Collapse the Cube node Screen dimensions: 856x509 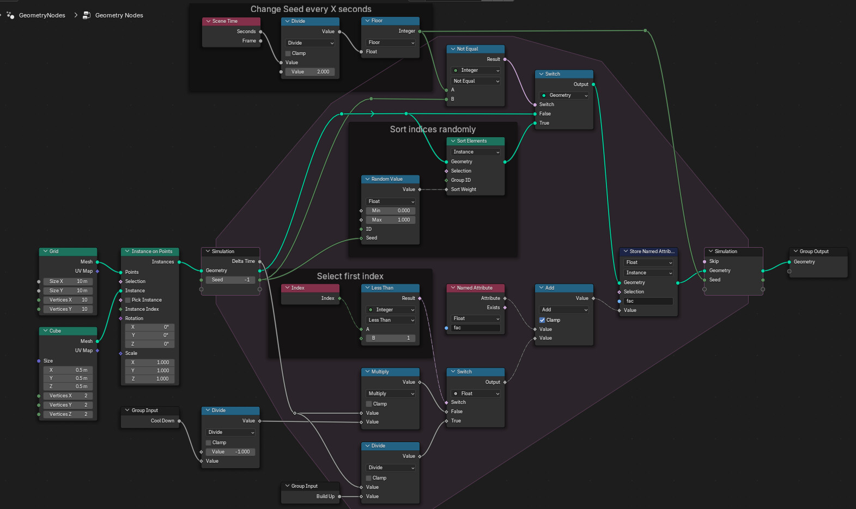tap(45, 331)
